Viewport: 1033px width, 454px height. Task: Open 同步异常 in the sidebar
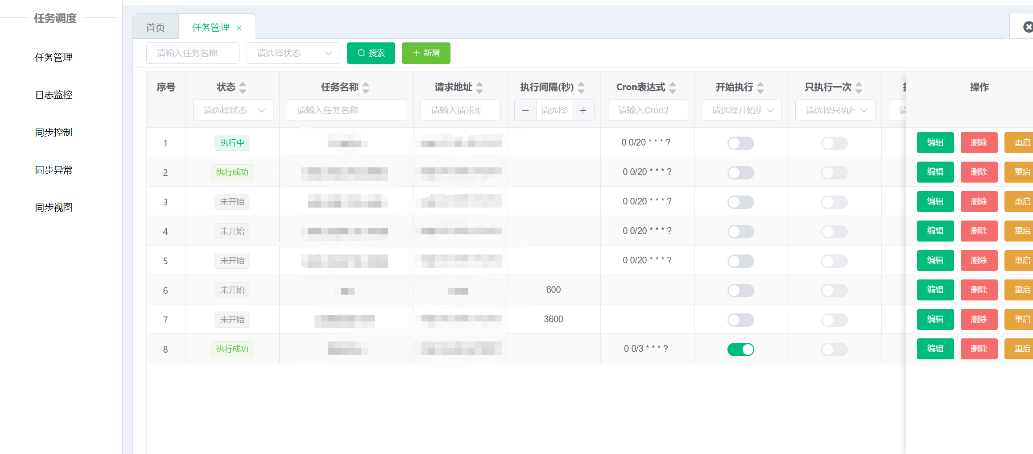tap(54, 170)
